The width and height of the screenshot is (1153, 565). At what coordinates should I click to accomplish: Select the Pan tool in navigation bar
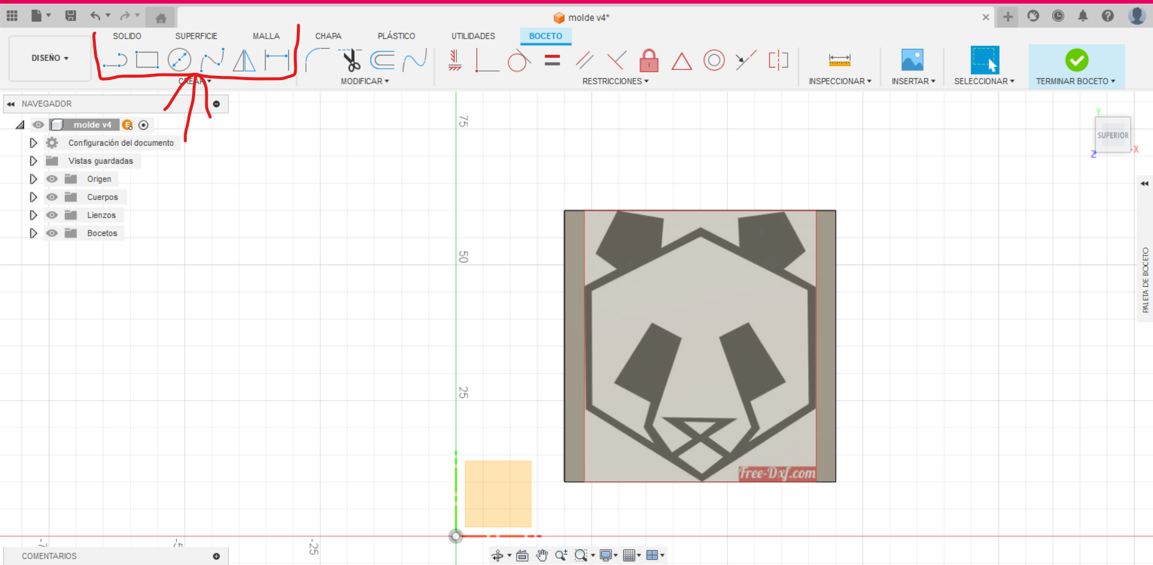541,555
